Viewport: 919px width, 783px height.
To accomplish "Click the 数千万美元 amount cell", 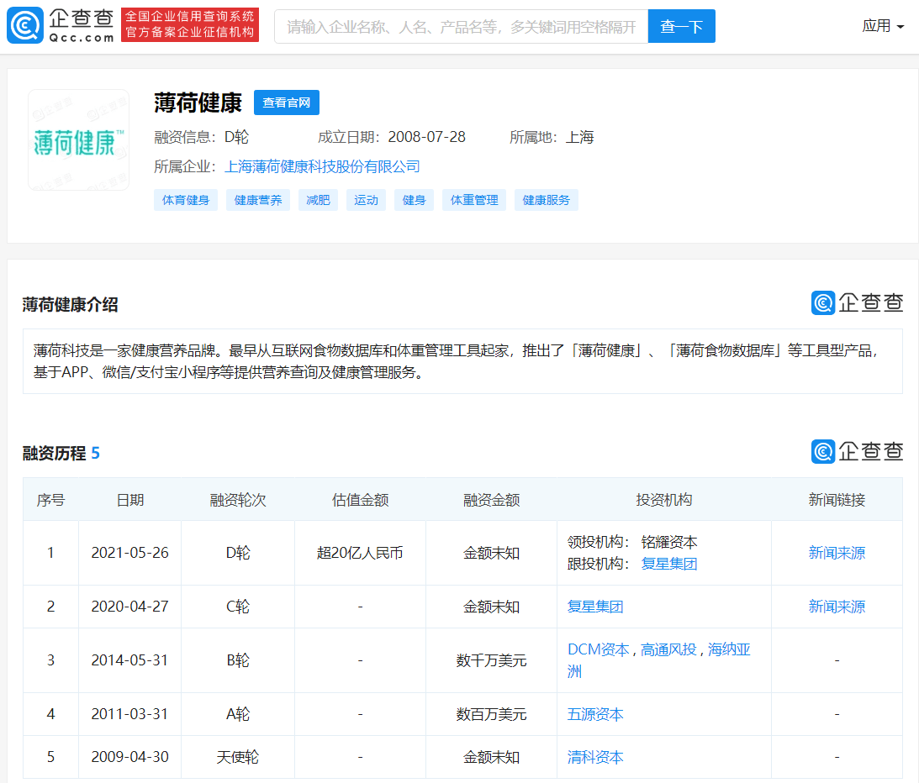I will click(491, 660).
